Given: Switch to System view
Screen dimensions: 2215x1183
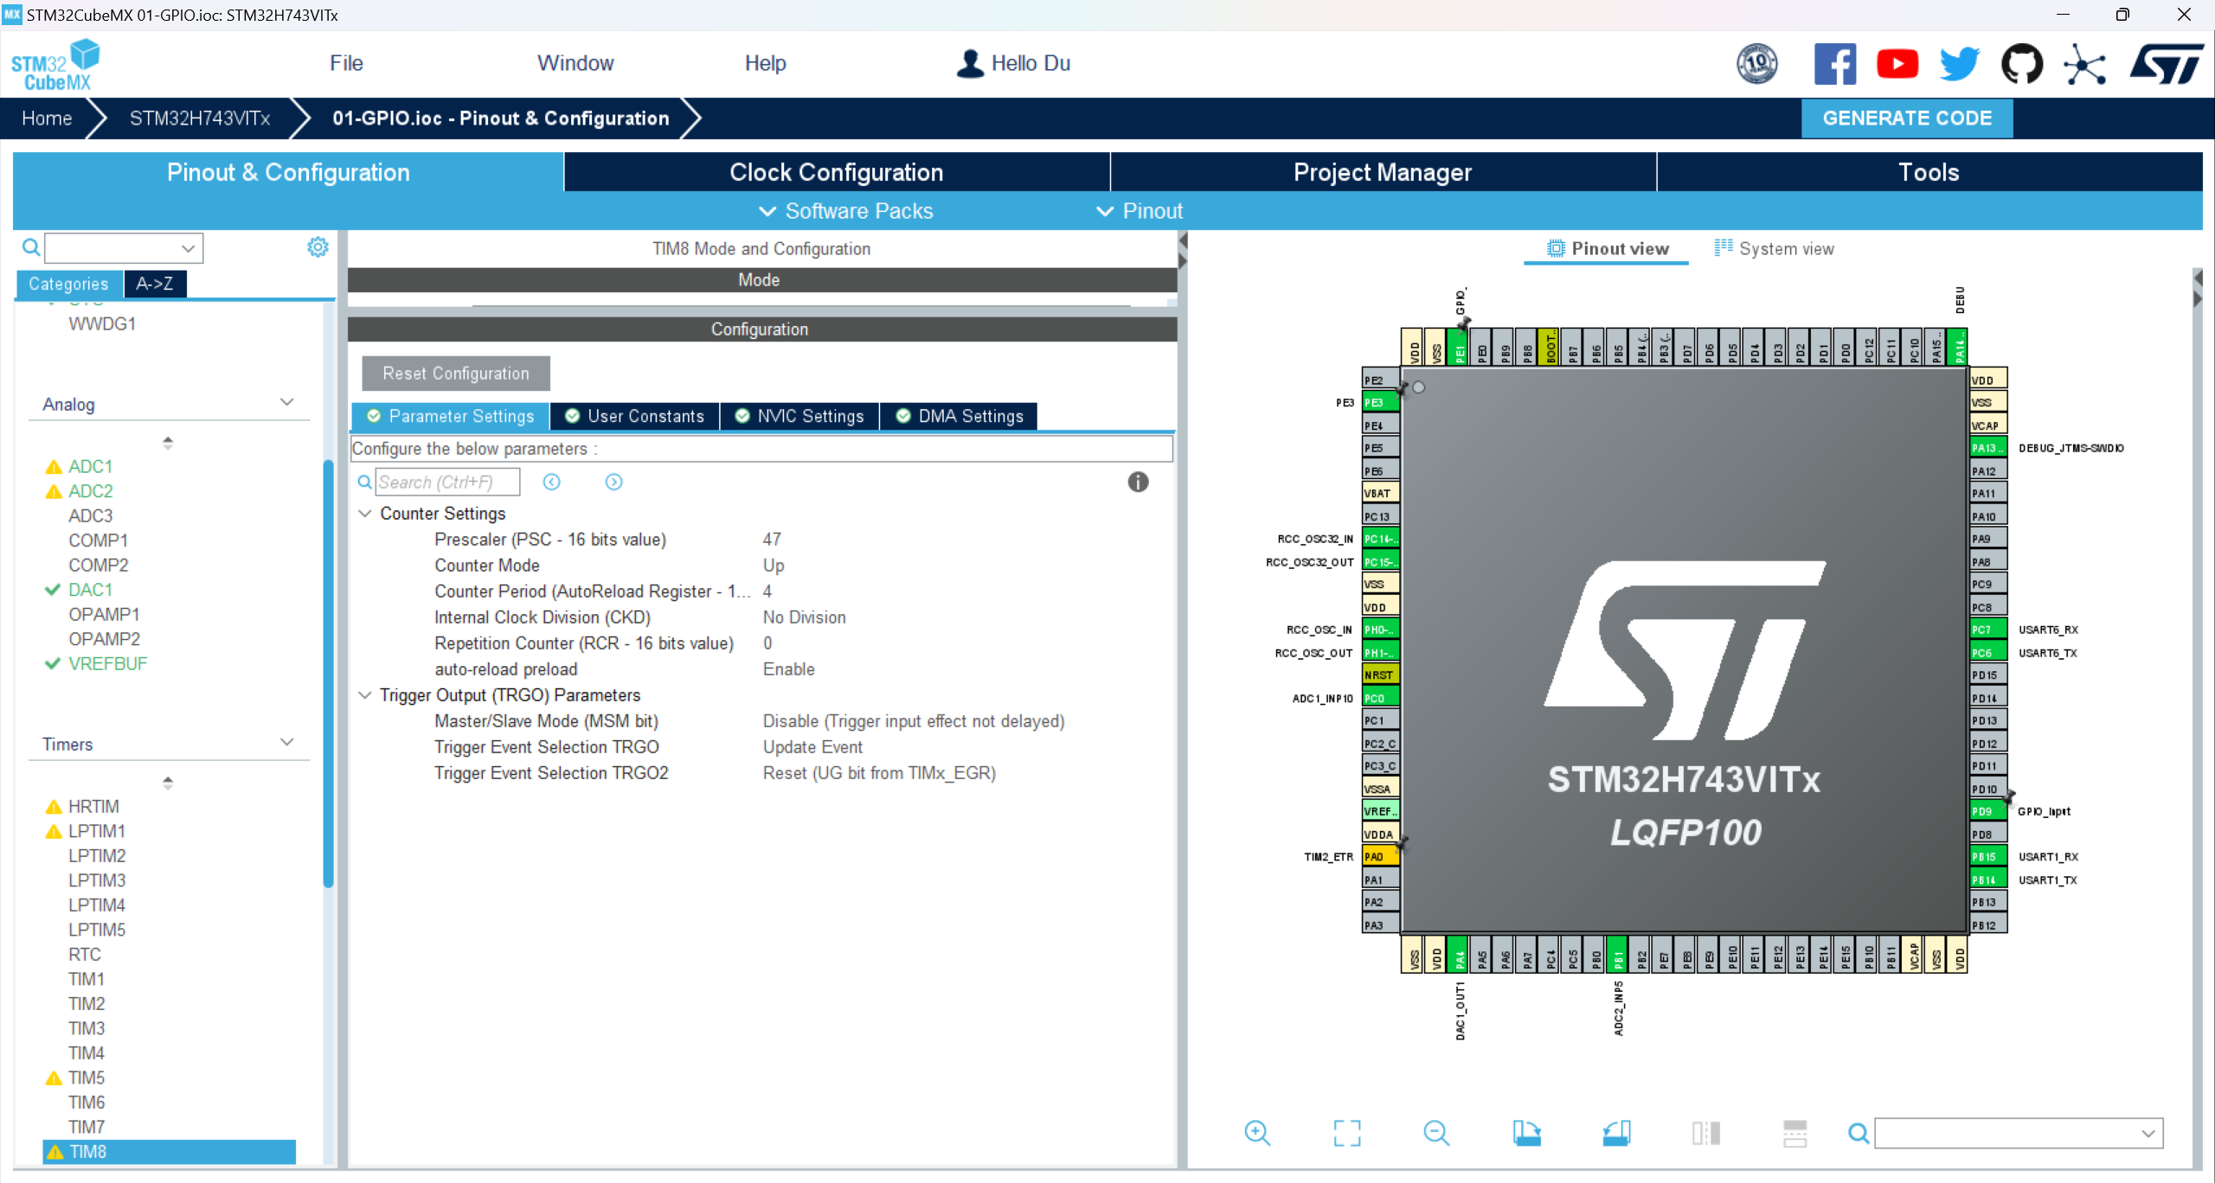Looking at the screenshot, I should point(1775,249).
